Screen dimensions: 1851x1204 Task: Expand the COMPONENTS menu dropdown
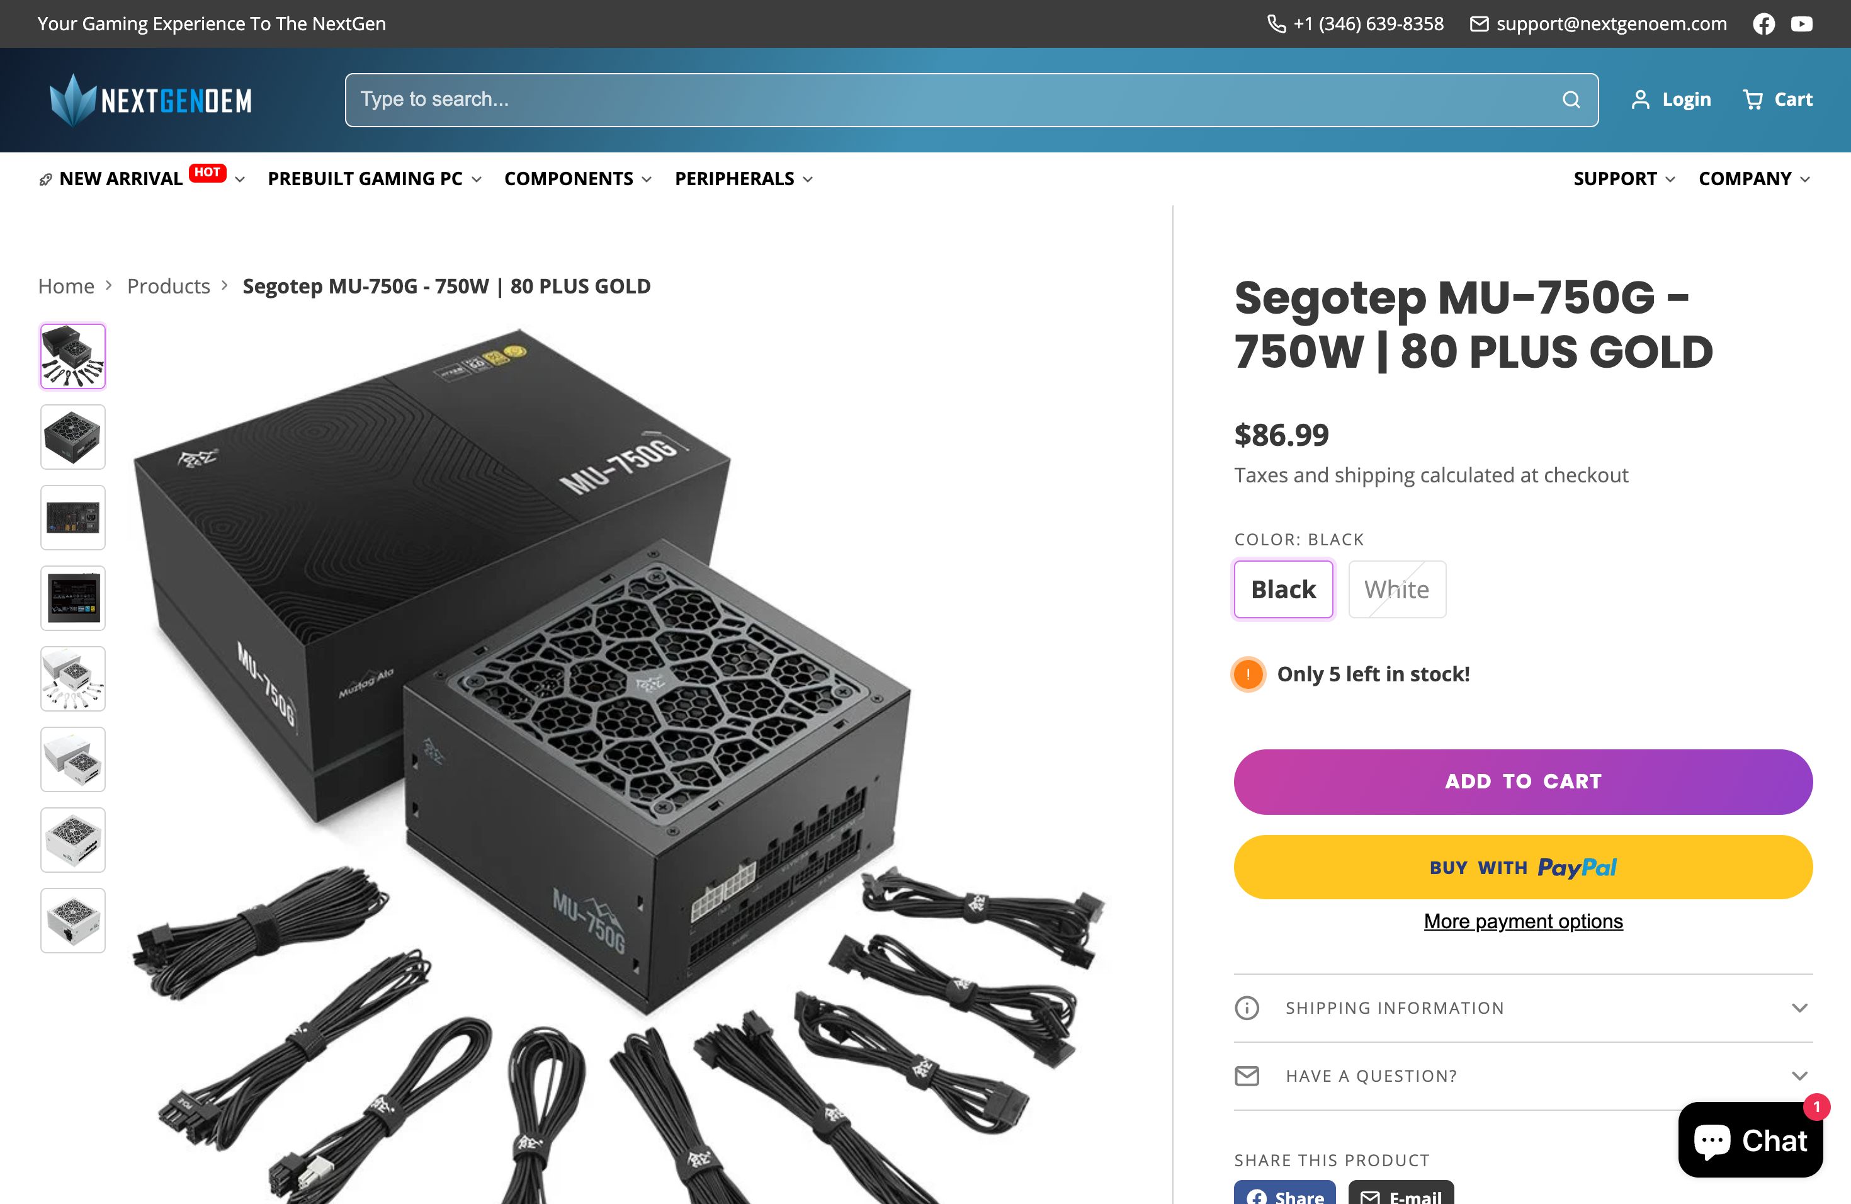point(577,178)
